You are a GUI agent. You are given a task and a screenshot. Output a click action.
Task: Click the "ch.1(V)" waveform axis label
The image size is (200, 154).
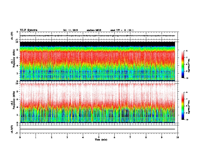pos(12,36)
